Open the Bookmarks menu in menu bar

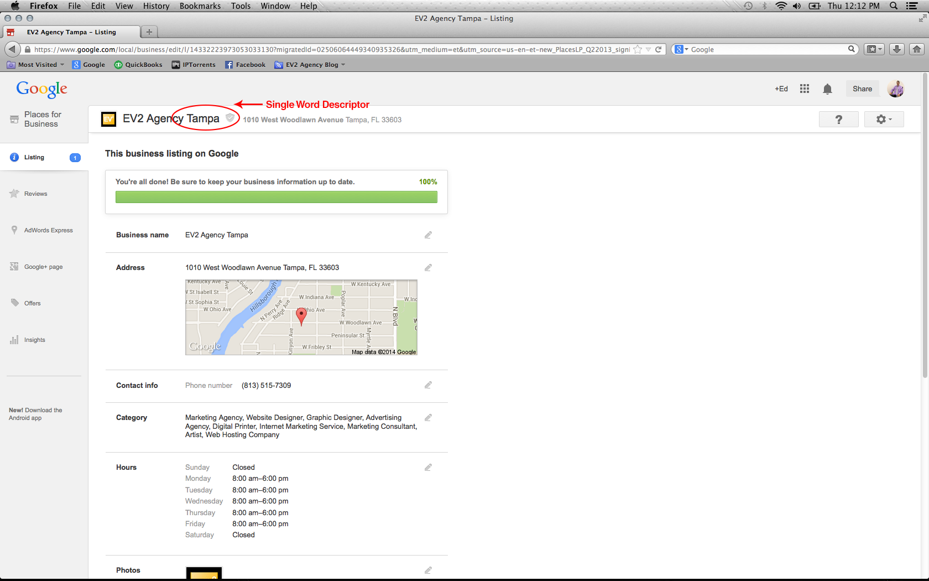200,6
